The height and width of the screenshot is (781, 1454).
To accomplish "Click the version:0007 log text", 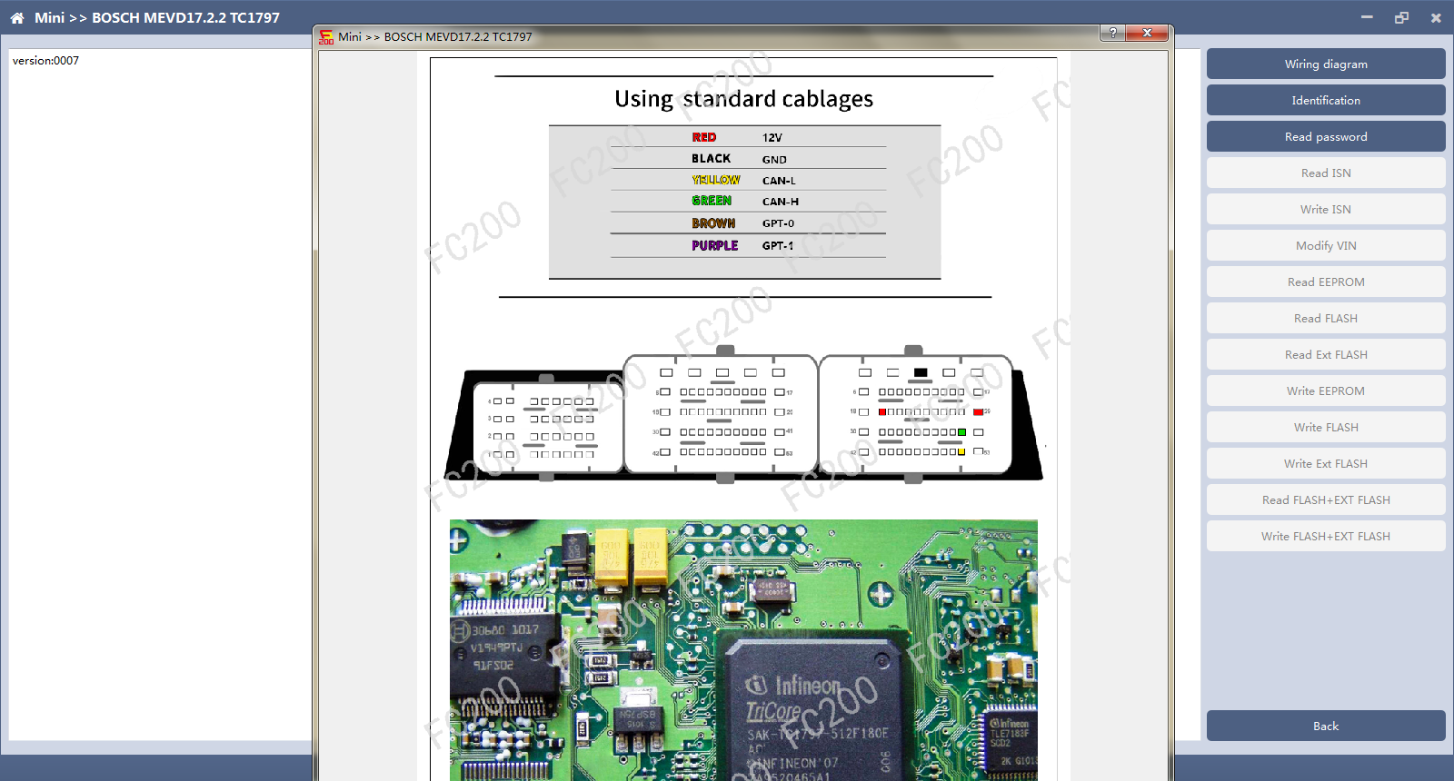I will click(x=45, y=61).
